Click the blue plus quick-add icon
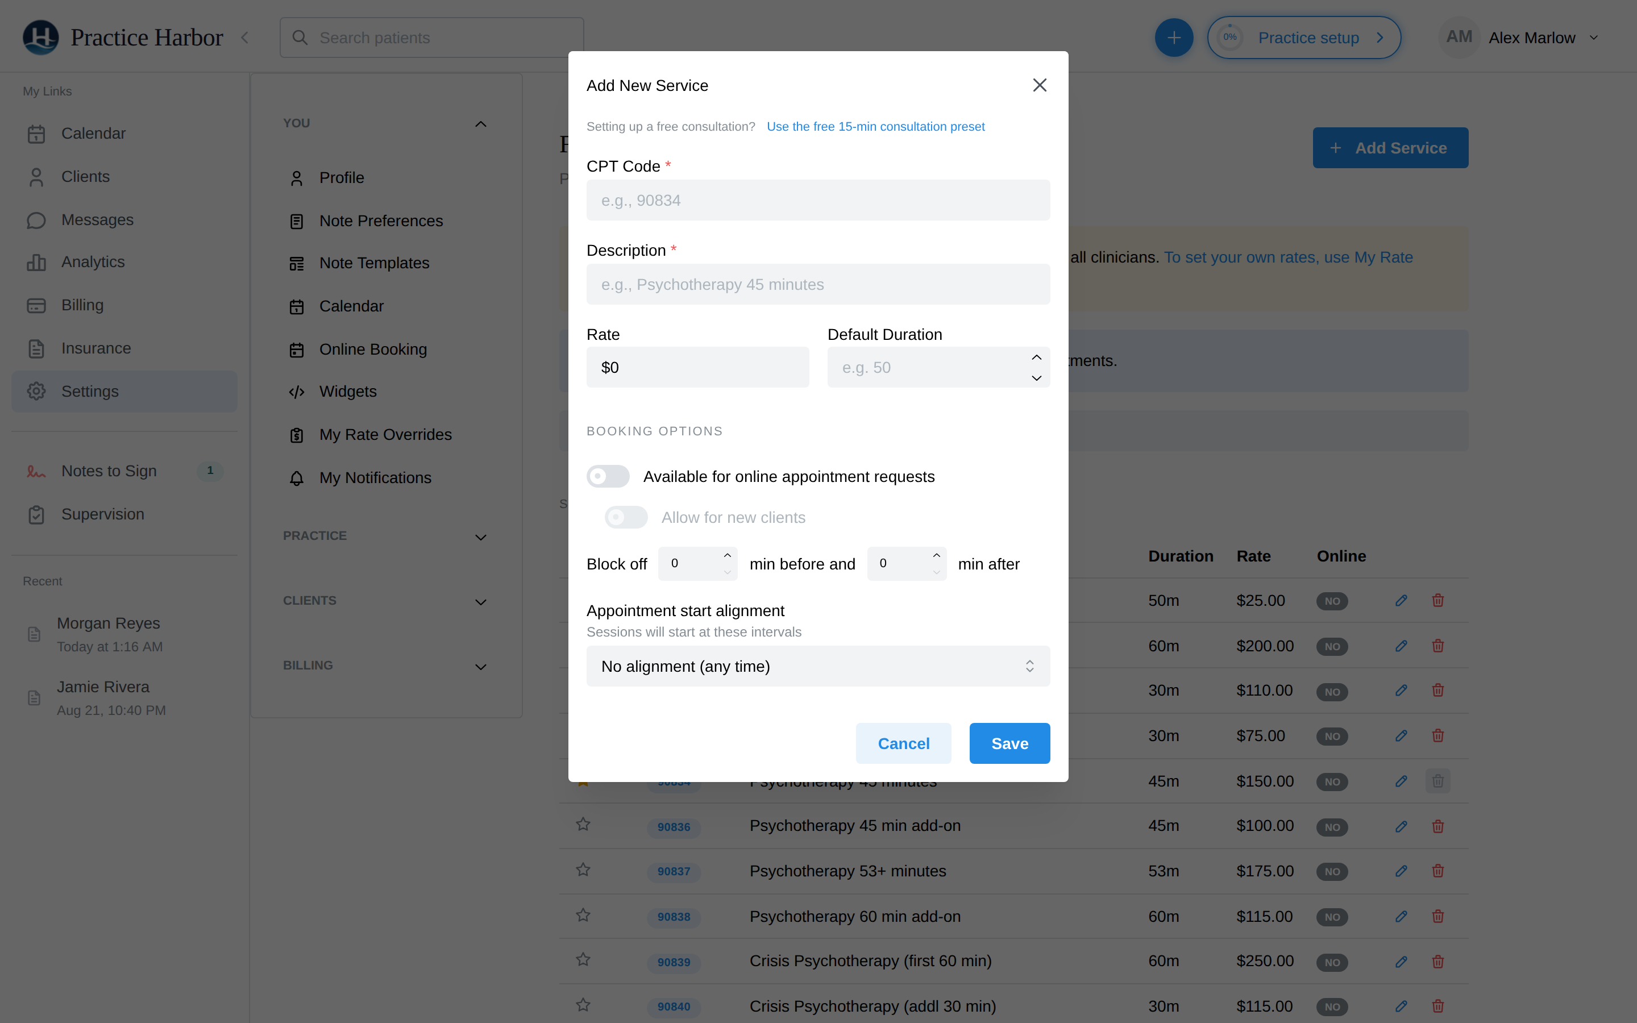The width and height of the screenshot is (1637, 1023). tap(1174, 38)
